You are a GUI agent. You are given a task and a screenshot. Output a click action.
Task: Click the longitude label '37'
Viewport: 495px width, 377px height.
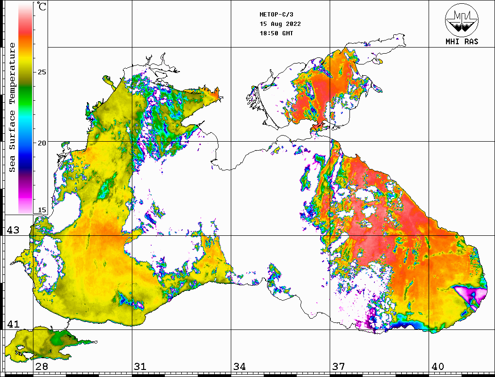[338, 367]
